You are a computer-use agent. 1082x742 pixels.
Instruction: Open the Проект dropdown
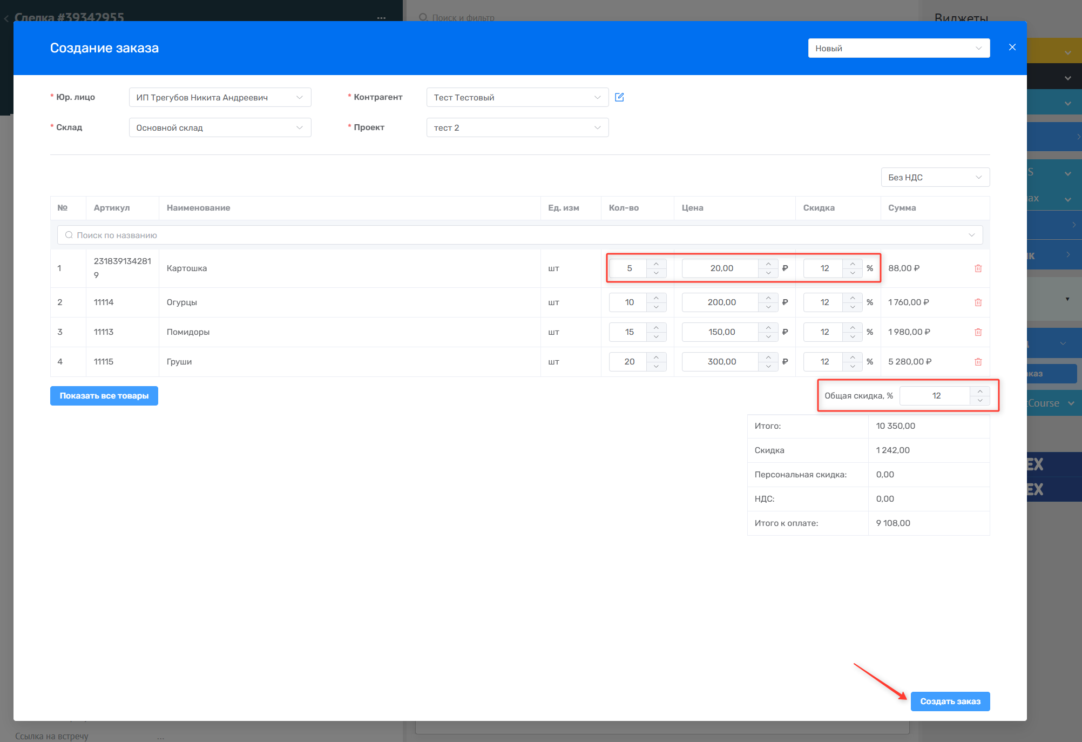tap(517, 127)
